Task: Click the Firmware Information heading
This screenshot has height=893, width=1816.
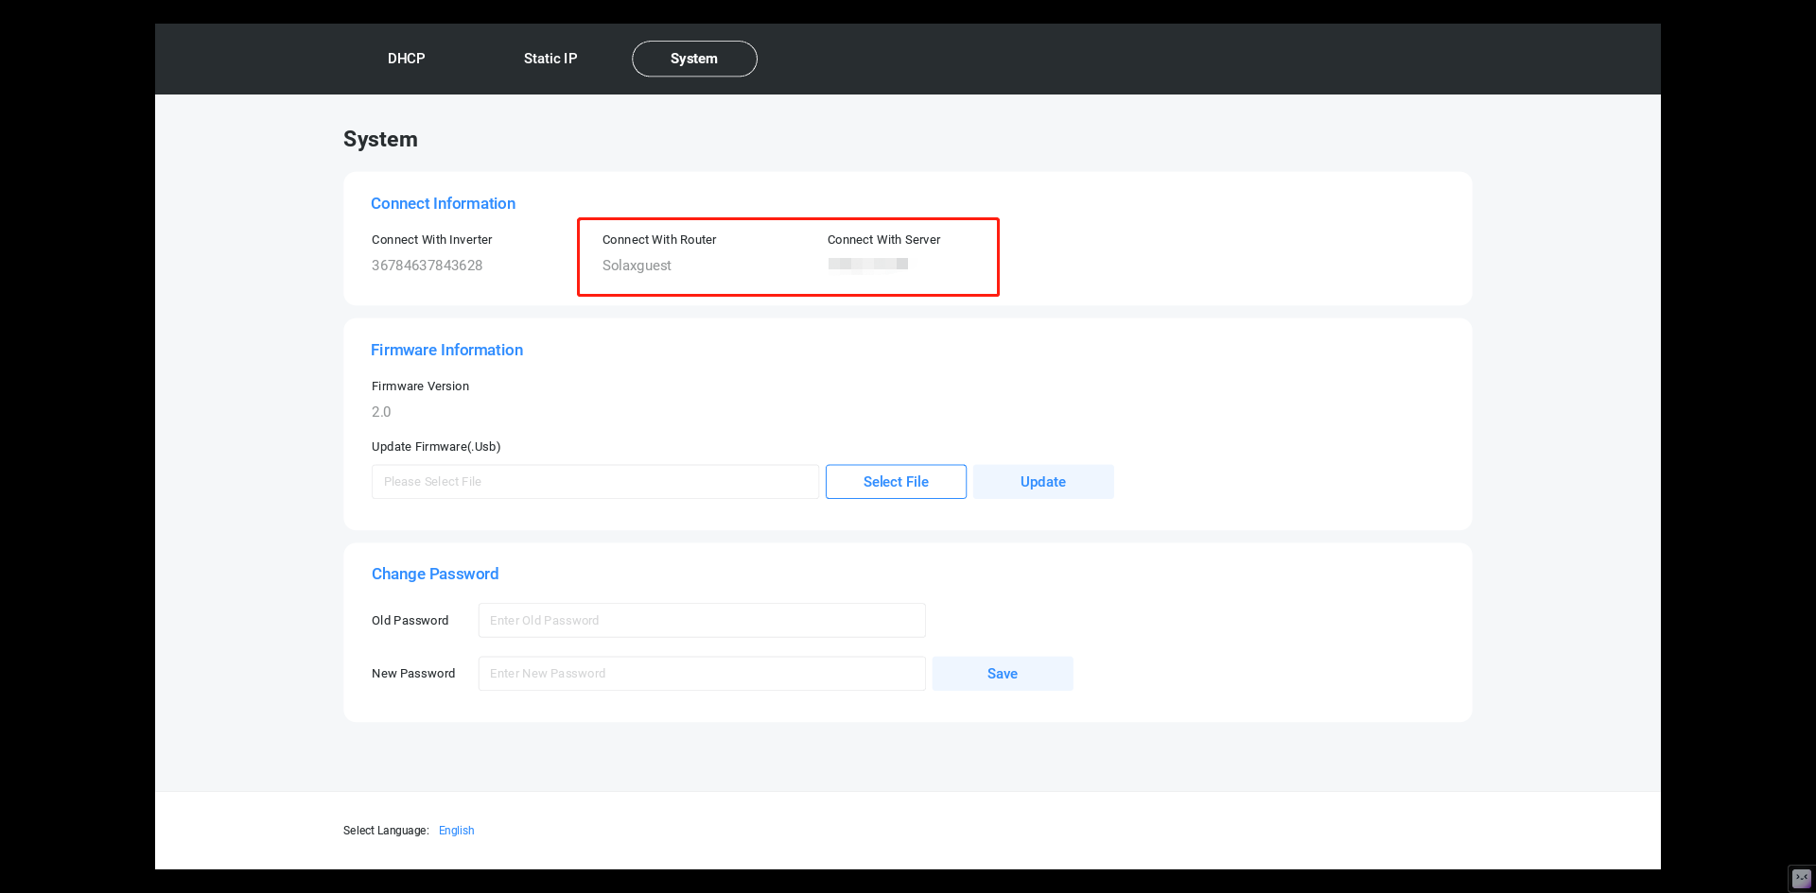Action: click(446, 350)
